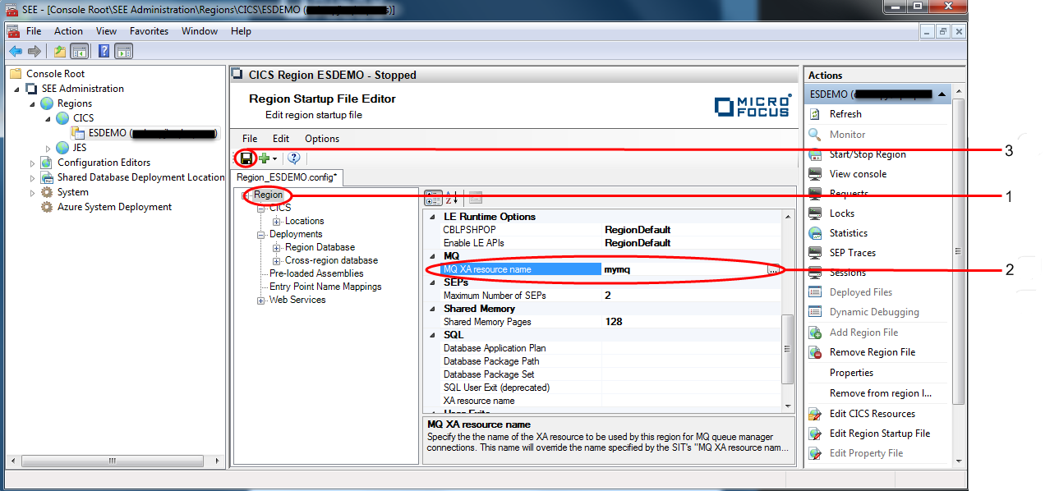Viewport: 1059px width, 491px height.
Task: Expand the Web Services tree node
Action: coord(261,301)
